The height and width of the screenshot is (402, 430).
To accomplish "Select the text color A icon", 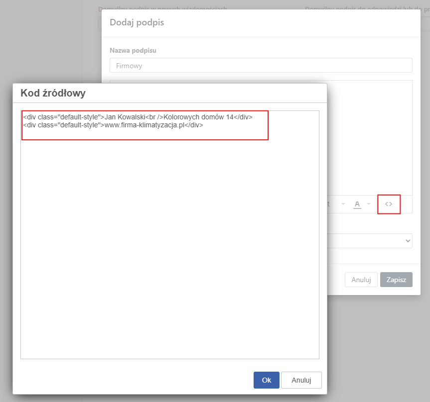I will pyautogui.click(x=357, y=204).
